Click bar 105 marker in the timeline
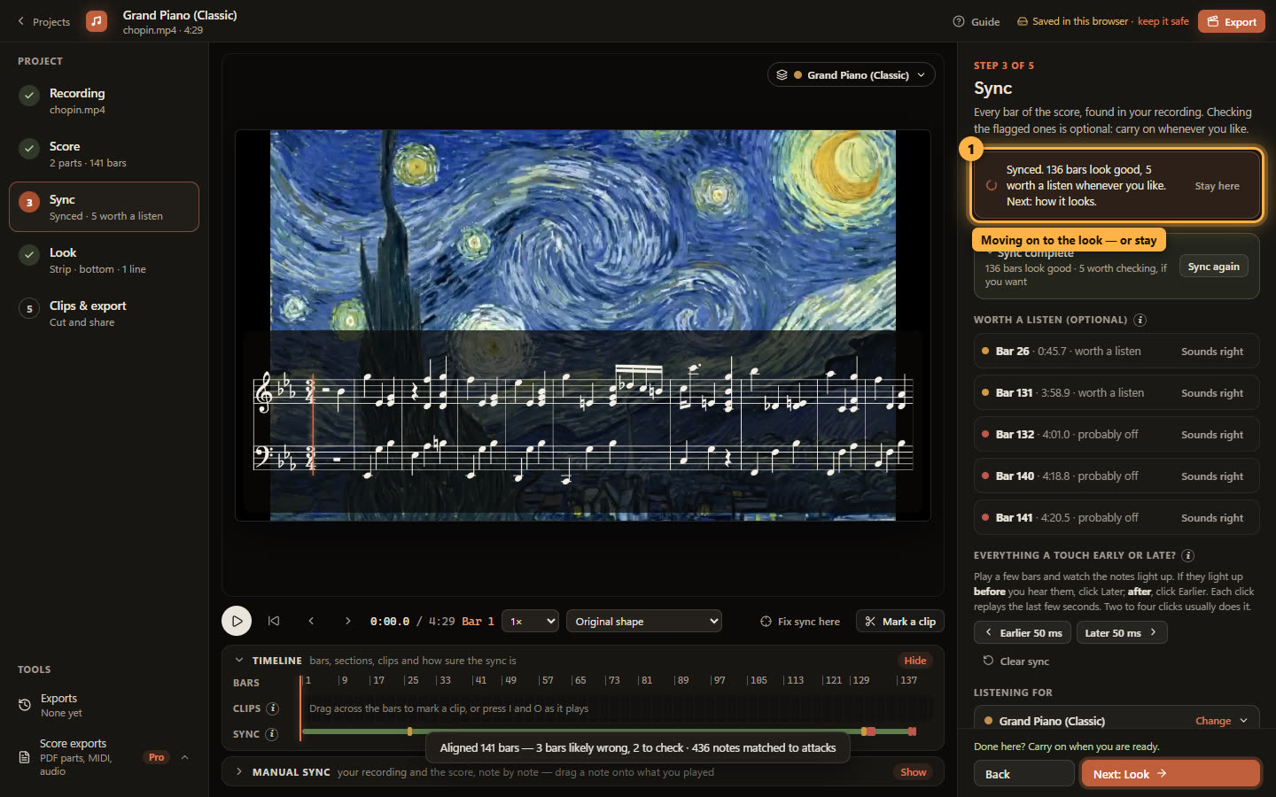1276x797 pixels. tap(758, 680)
